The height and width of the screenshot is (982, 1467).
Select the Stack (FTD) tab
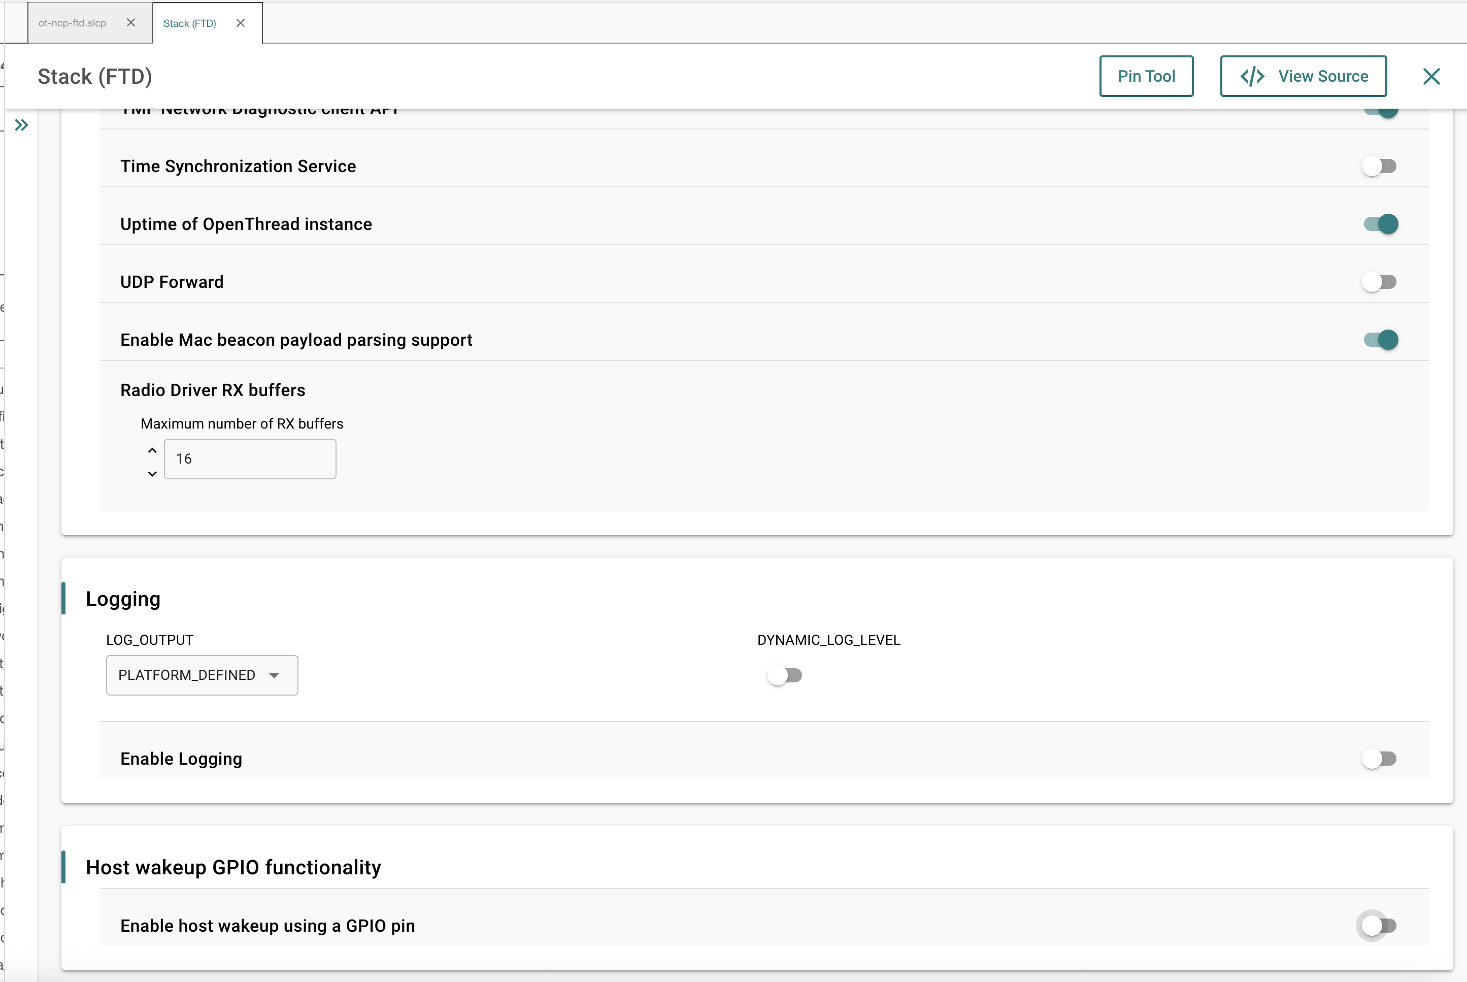click(x=190, y=22)
